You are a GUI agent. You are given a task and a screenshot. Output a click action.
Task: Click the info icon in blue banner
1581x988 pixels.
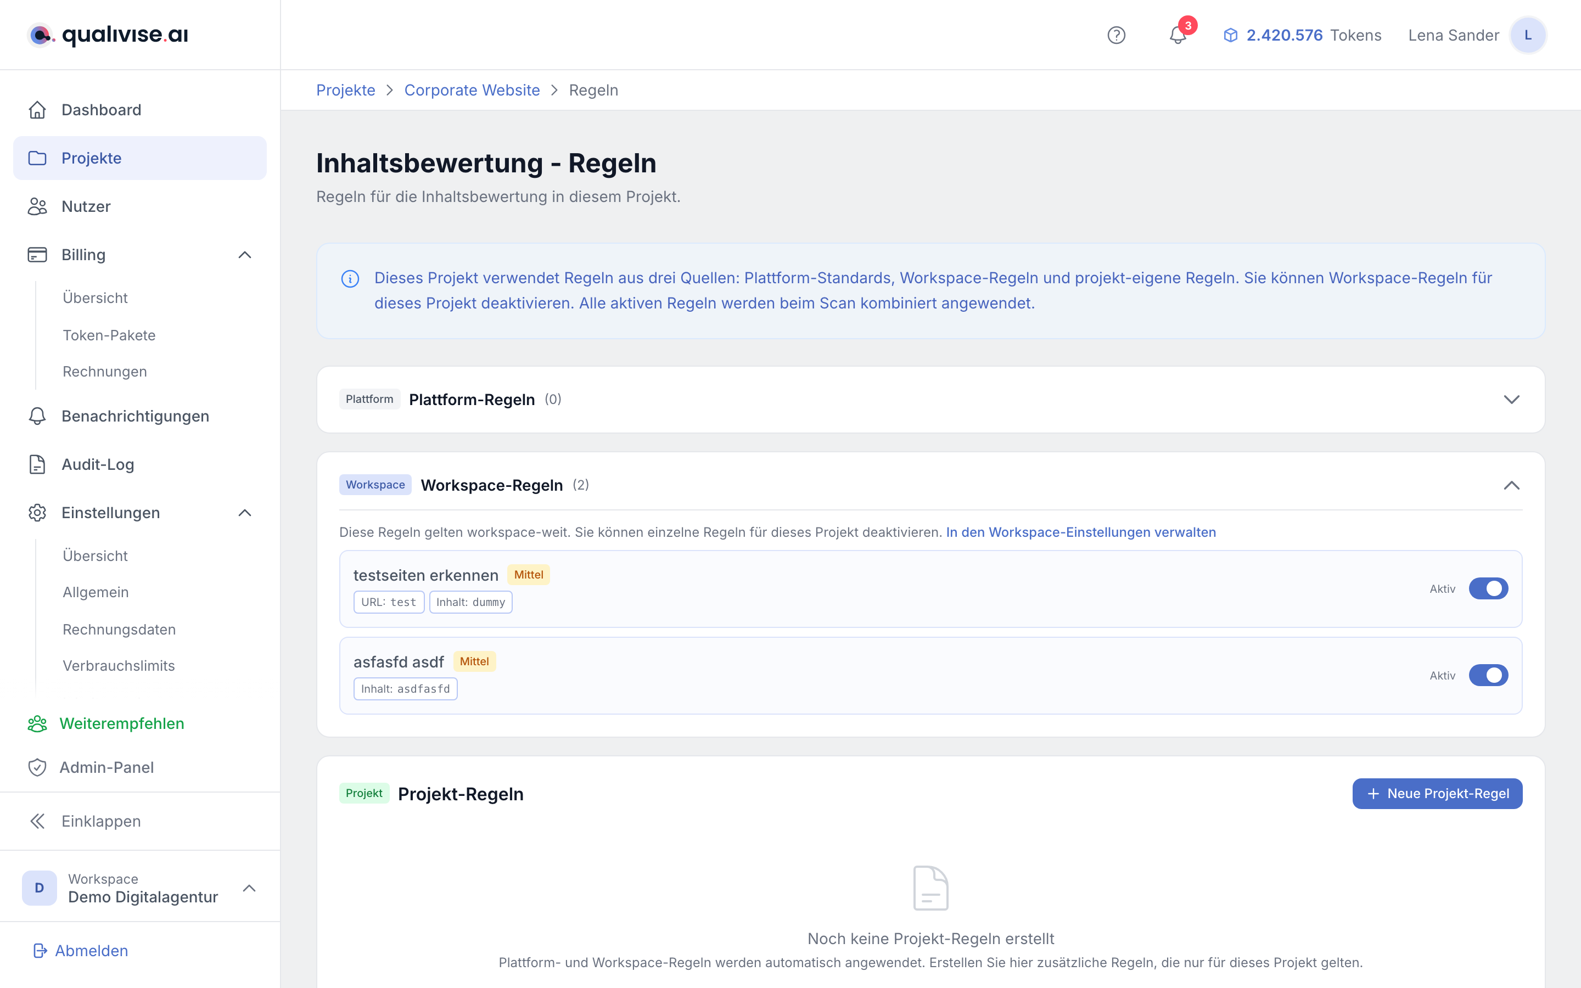tap(350, 279)
